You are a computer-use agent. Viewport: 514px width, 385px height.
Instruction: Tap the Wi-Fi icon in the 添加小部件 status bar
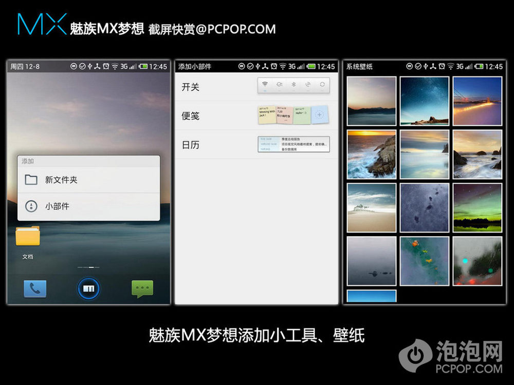[x=283, y=67]
